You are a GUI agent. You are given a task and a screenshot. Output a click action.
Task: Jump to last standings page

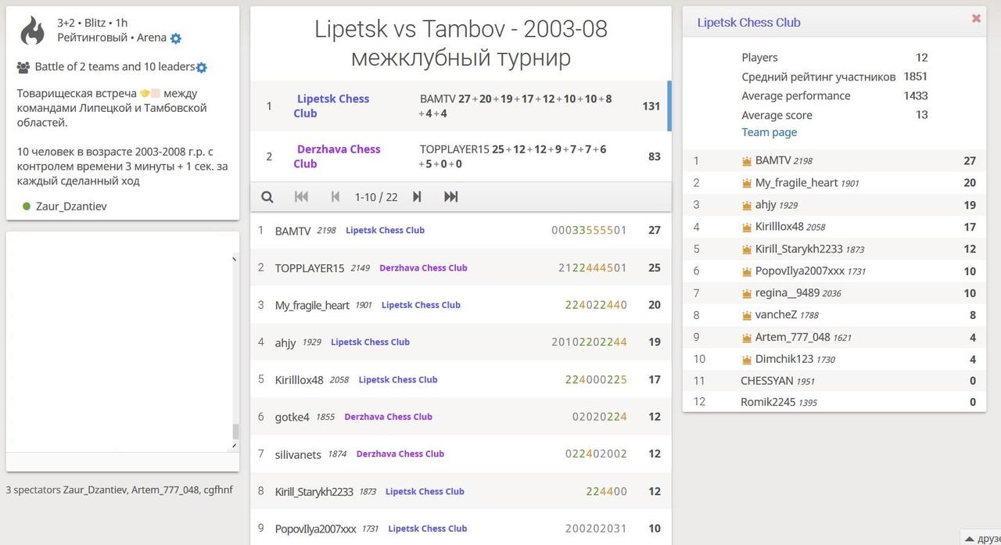(x=451, y=197)
